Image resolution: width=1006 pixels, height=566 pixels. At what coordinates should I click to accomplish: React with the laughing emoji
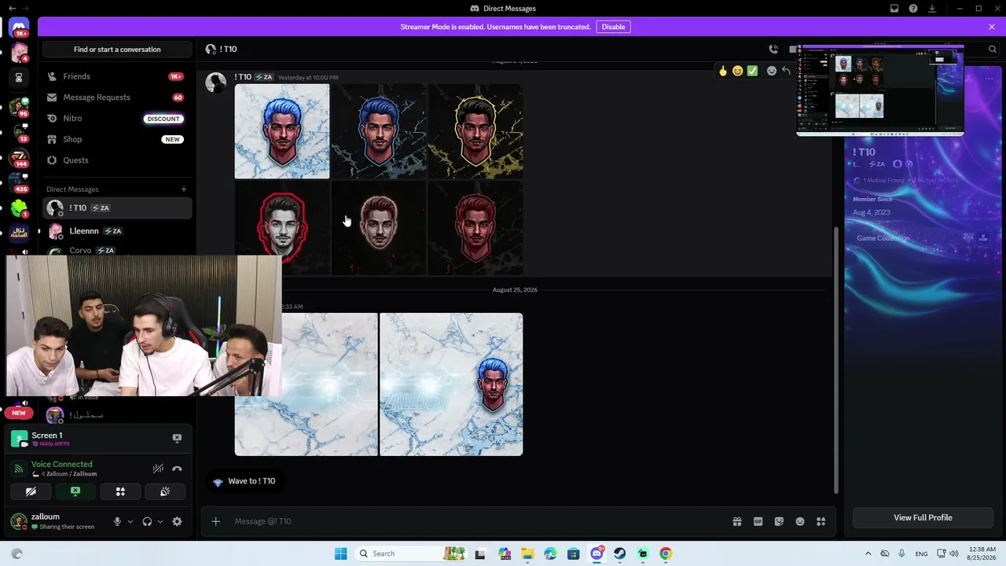click(738, 71)
